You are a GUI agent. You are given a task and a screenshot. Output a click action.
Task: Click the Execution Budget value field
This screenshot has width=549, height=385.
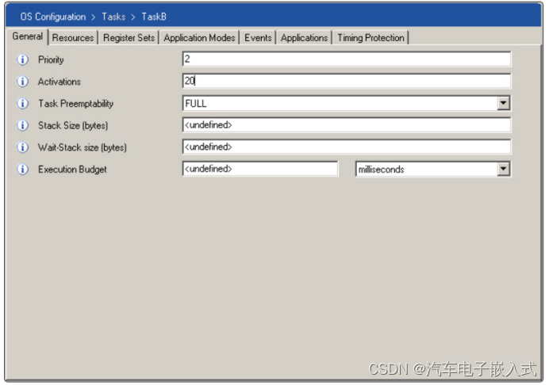pyautogui.click(x=260, y=169)
